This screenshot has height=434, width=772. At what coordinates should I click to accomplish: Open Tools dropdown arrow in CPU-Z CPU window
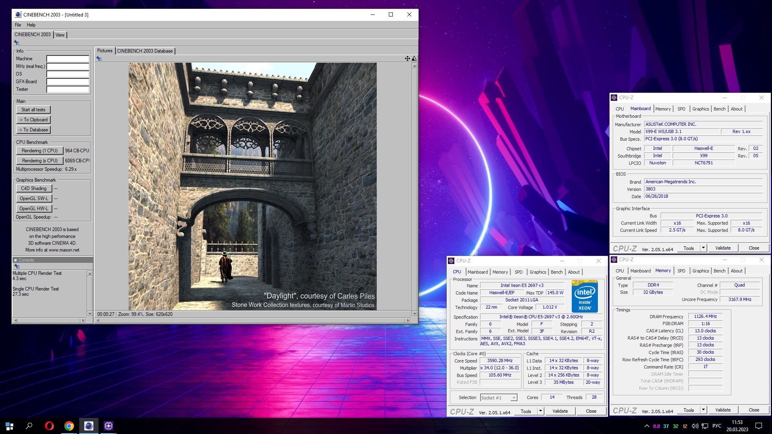540,411
